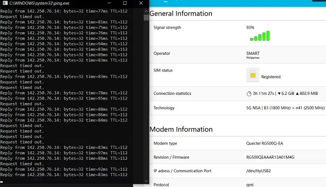Click the 'IP adress / Communication Port' label

point(182,171)
